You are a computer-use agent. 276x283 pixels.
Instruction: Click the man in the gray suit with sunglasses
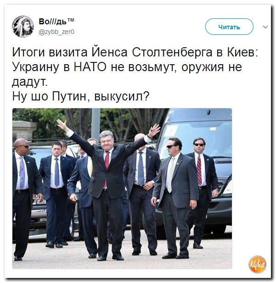[175, 197]
